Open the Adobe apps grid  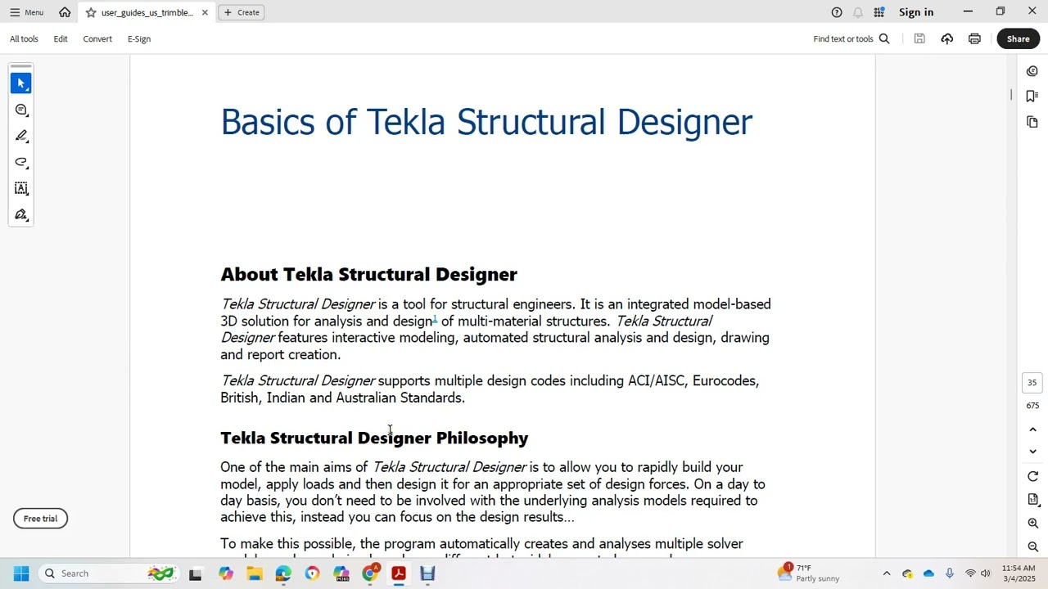click(x=879, y=12)
